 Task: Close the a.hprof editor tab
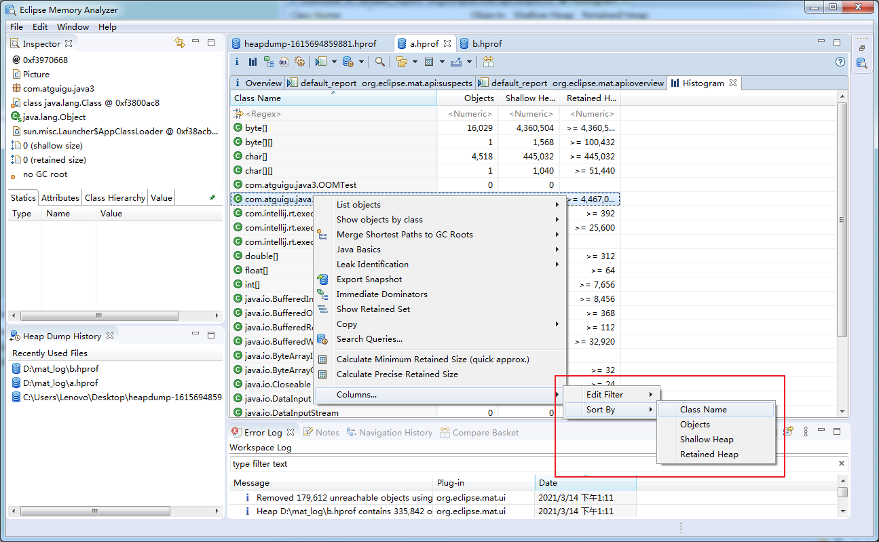[x=447, y=43]
